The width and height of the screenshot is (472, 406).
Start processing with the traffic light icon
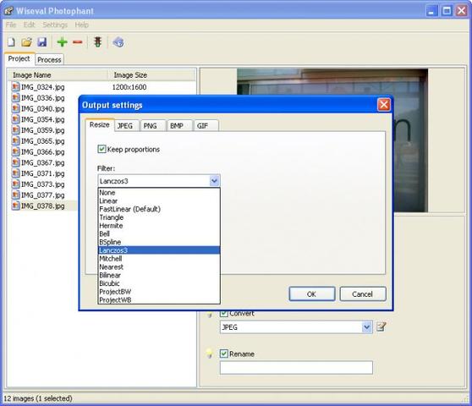98,42
